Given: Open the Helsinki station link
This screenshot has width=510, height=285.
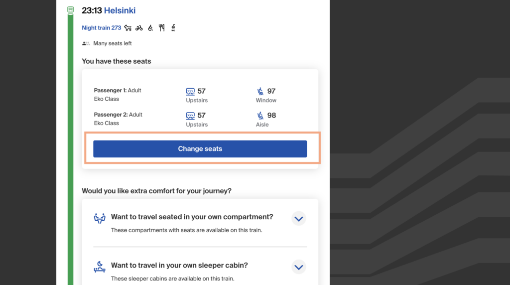Looking at the screenshot, I should click(x=120, y=10).
